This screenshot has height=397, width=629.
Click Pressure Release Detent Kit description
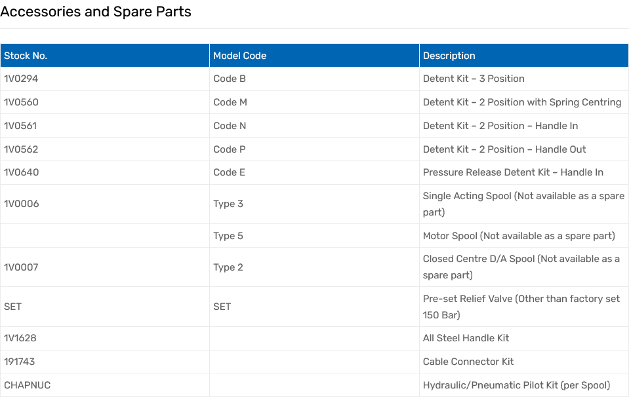[x=513, y=172]
